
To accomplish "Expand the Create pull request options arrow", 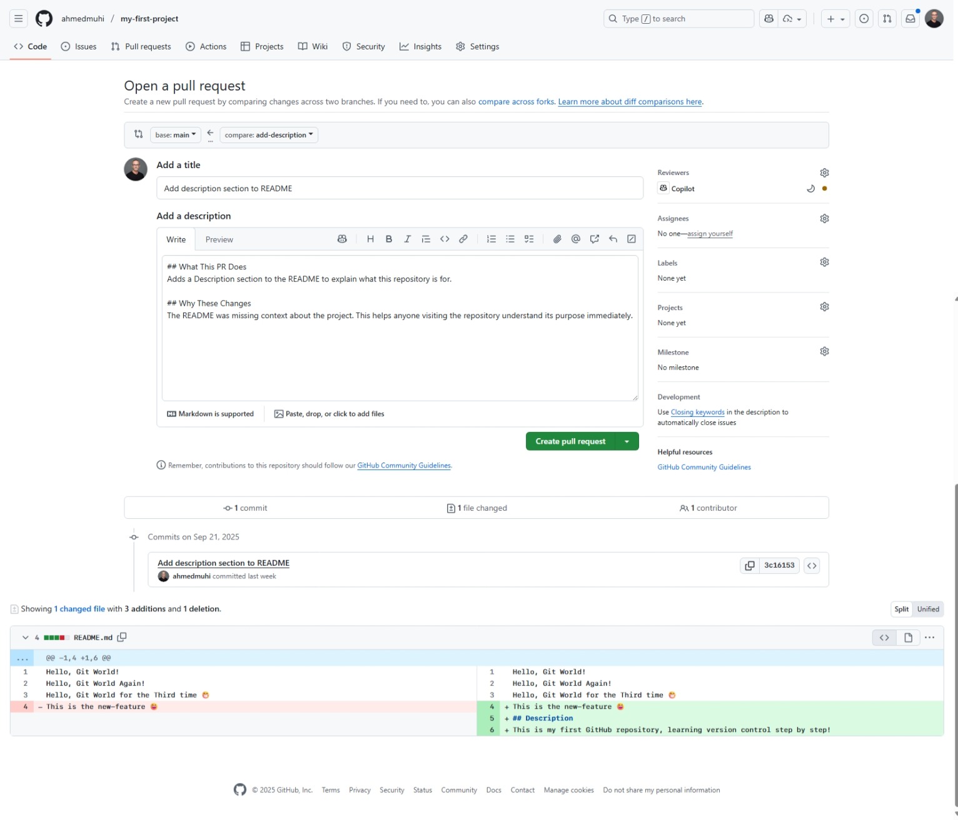I will (627, 442).
